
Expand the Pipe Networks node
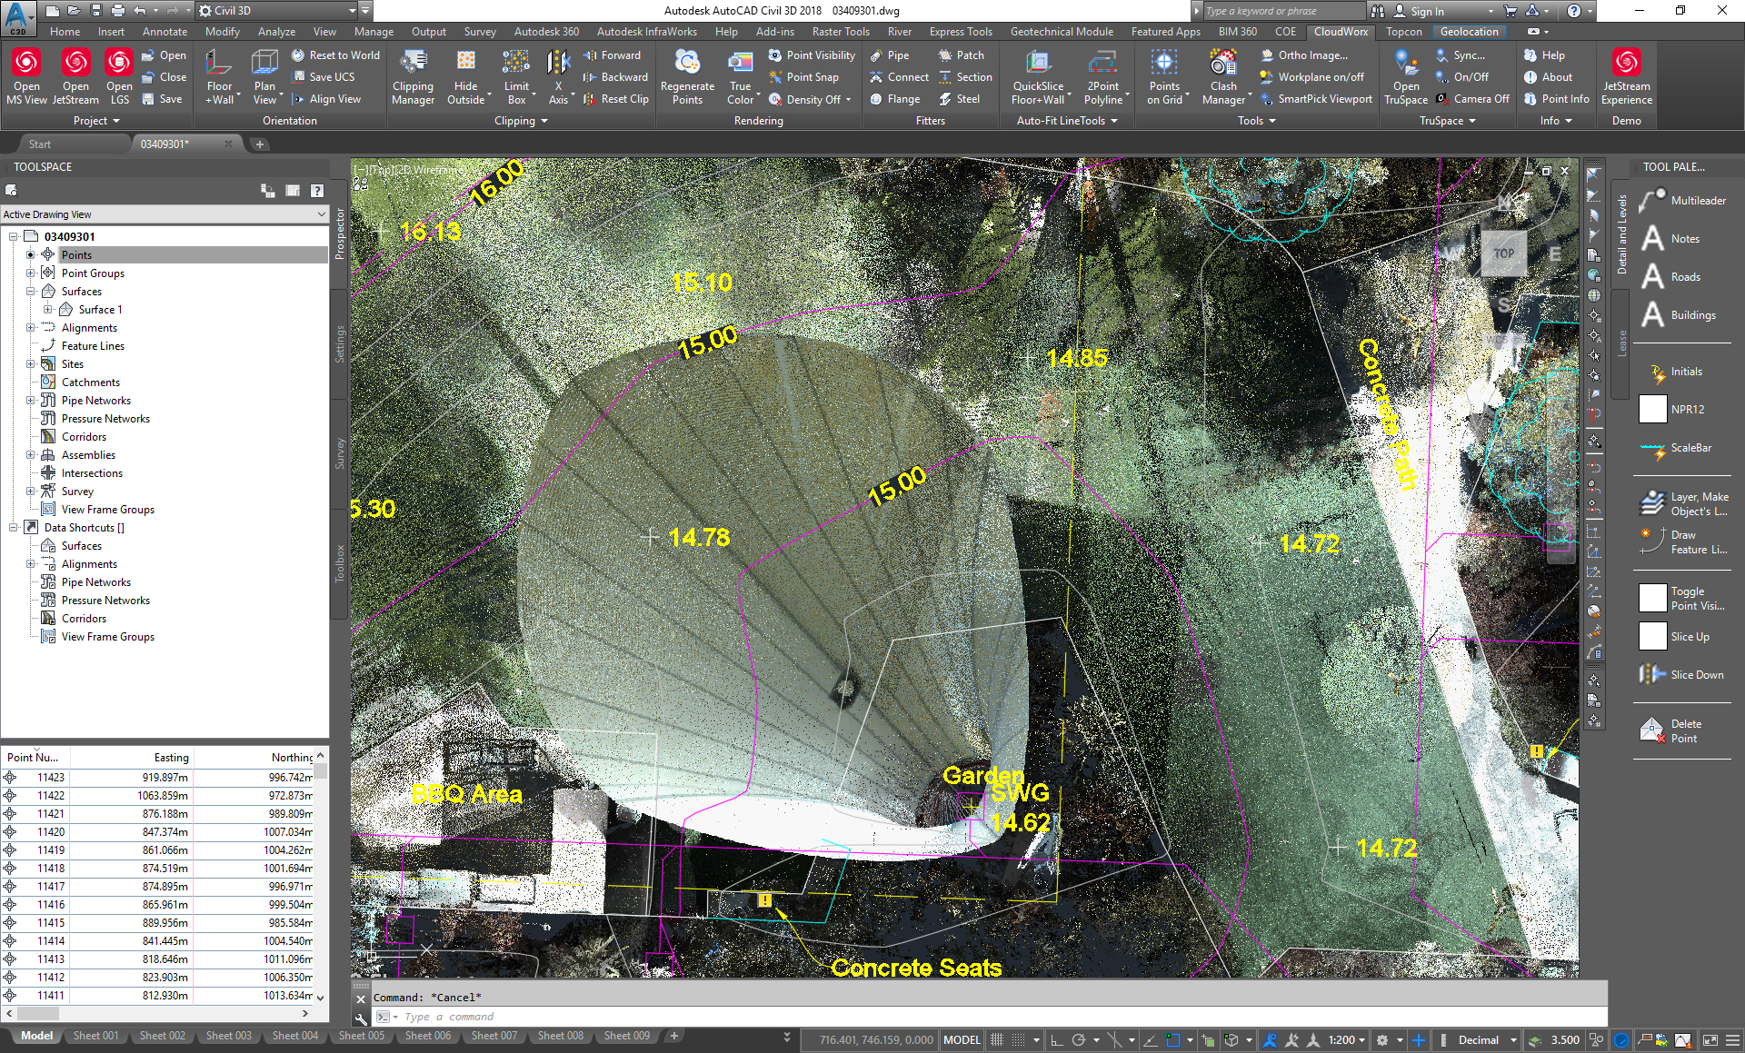tap(30, 400)
